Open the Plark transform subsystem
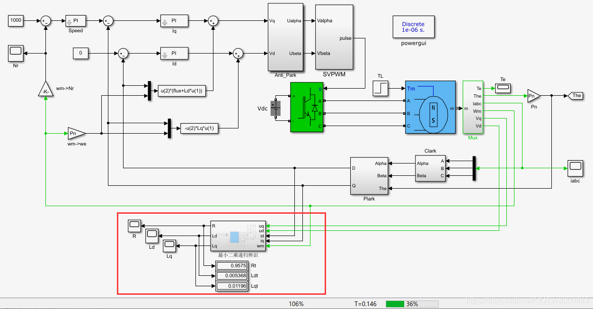 [369, 176]
